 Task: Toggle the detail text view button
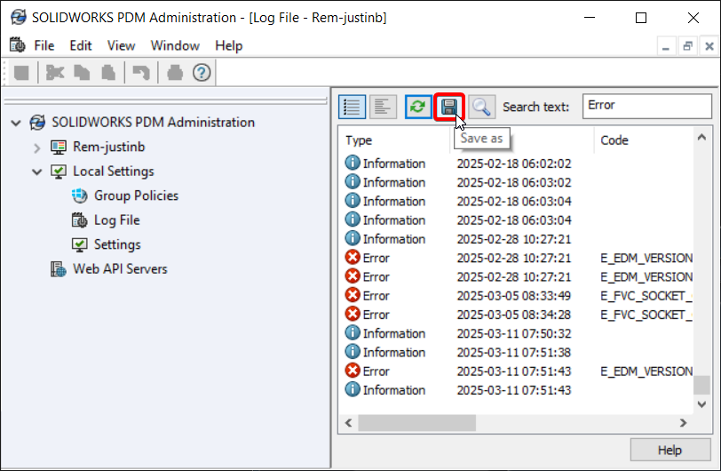383,107
